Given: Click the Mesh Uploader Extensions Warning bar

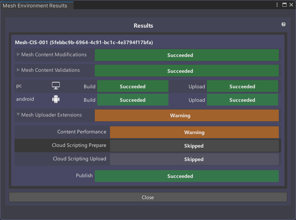Looking at the screenshot, I should (187, 116).
